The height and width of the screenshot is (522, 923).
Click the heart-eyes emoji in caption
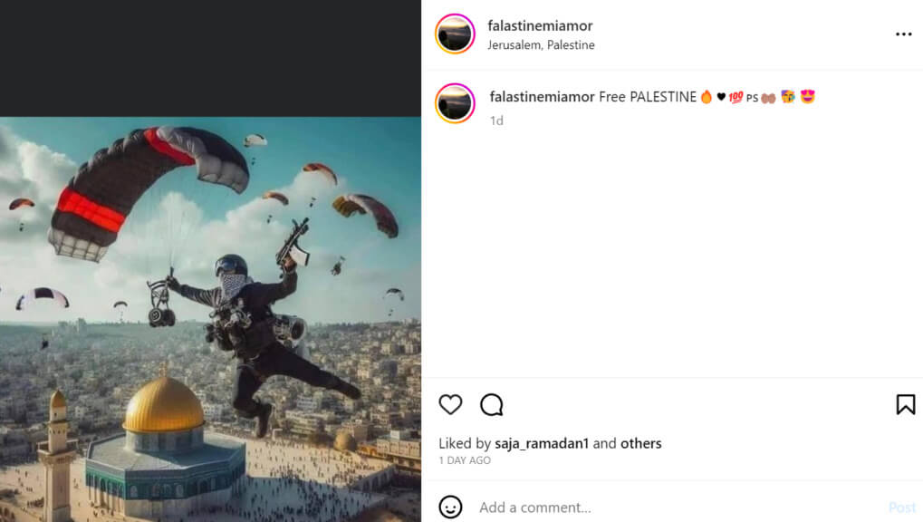(808, 96)
